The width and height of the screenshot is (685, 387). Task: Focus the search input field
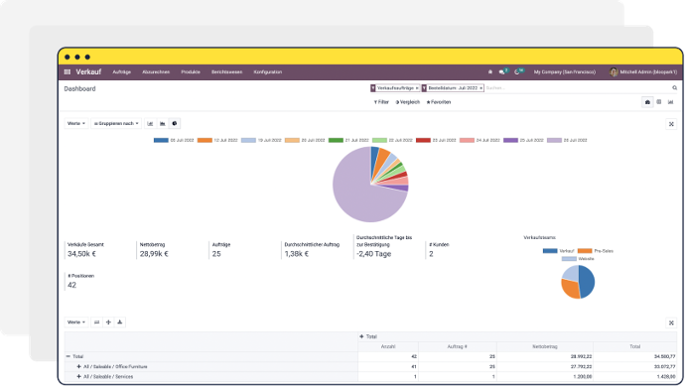tap(578, 88)
